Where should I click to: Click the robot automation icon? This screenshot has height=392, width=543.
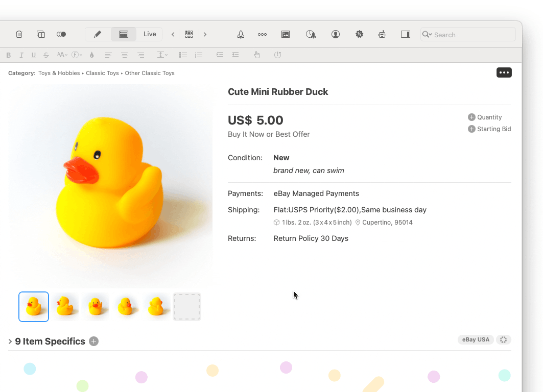(x=382, y=34)
